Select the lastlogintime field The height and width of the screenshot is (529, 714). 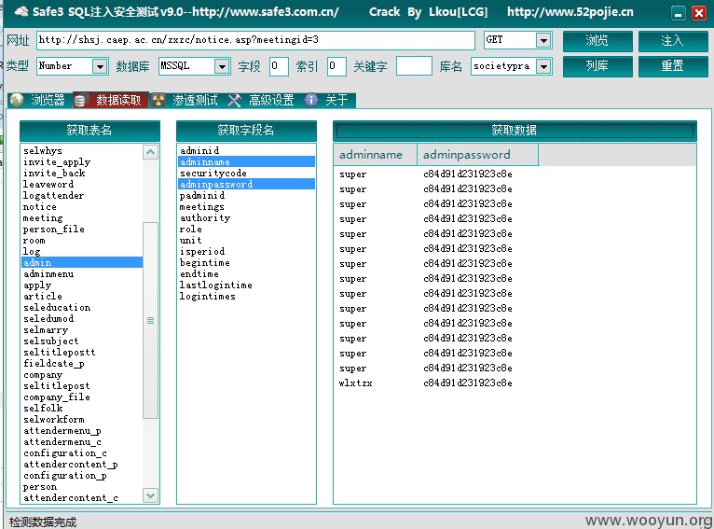point(246,285)
